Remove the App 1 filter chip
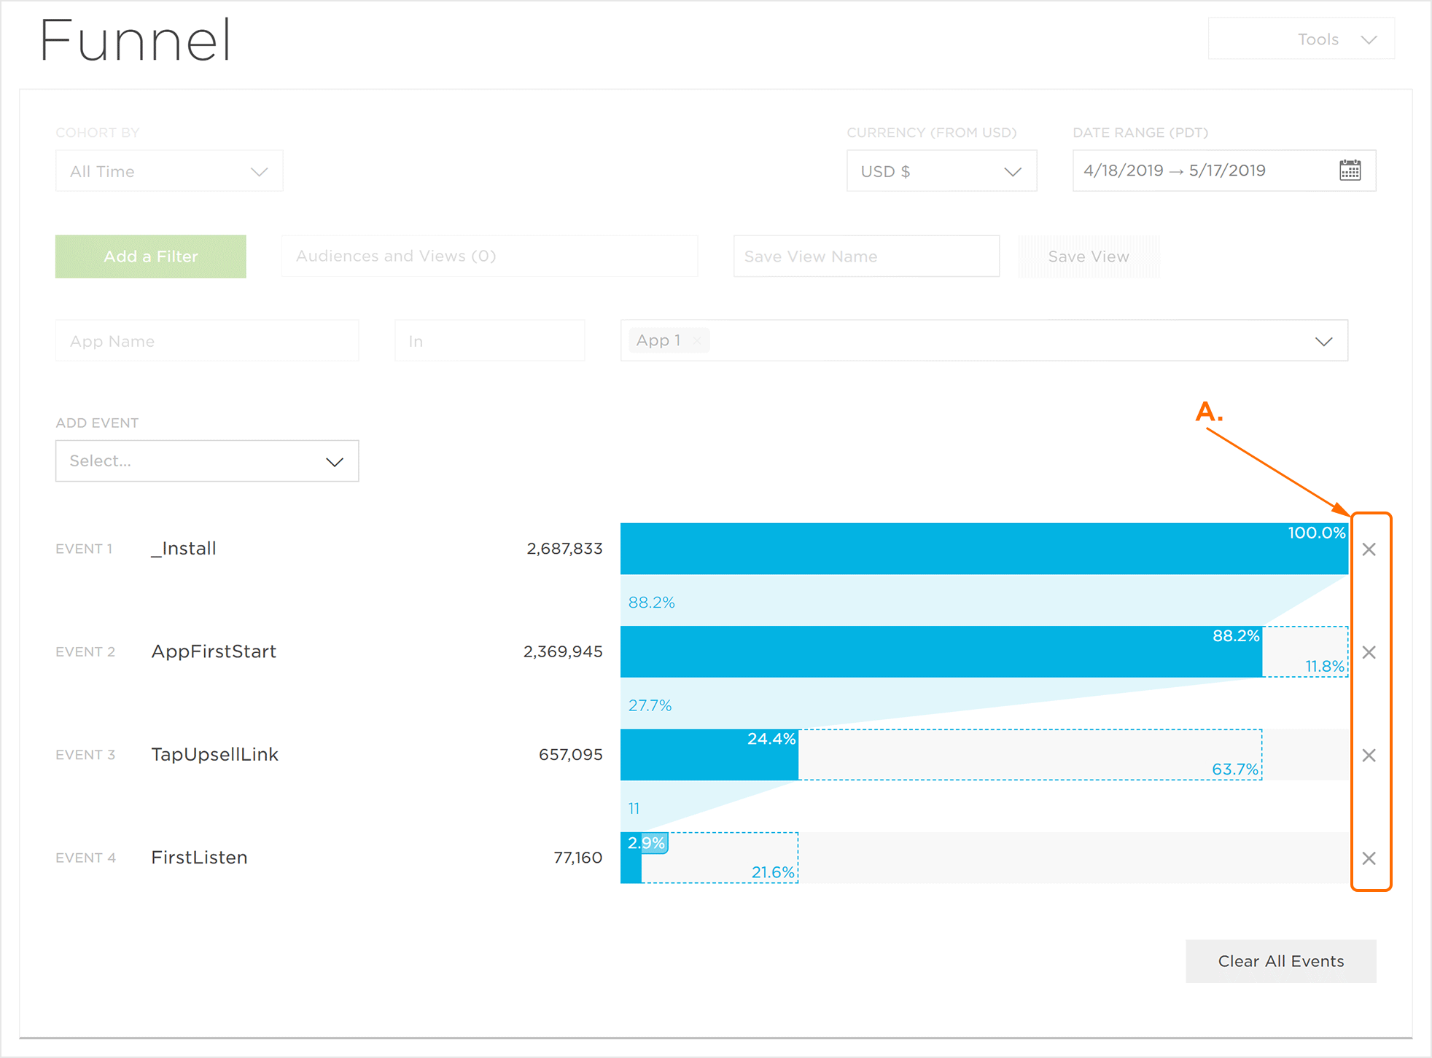 pos(697,340)
